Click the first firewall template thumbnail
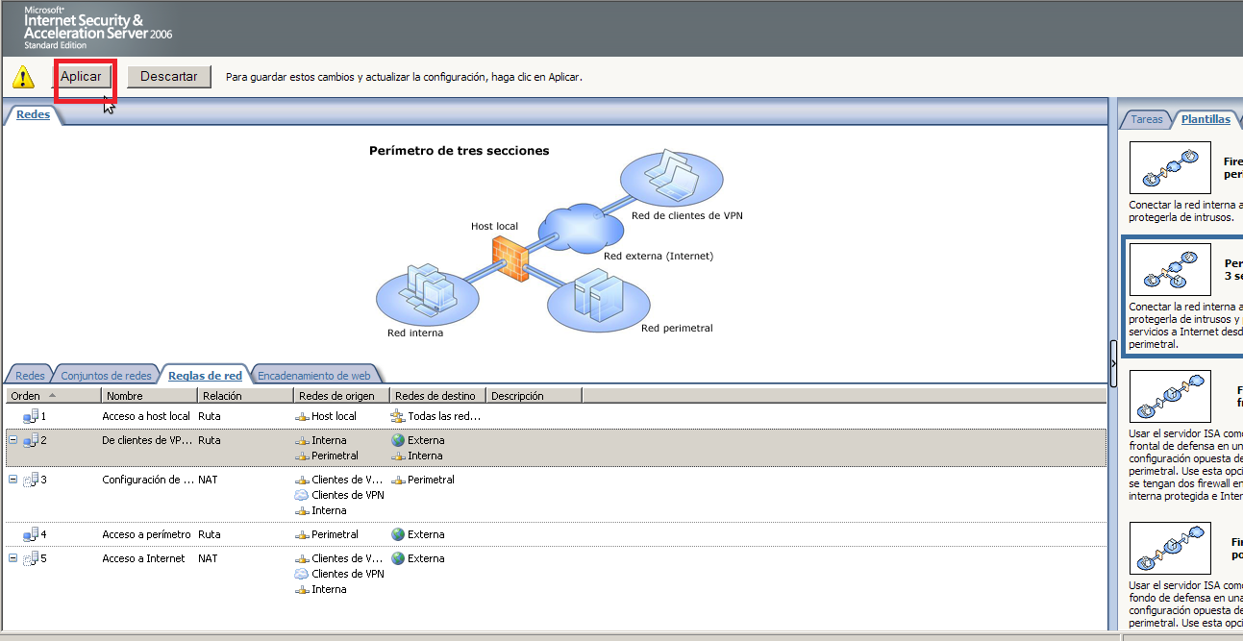This screenshot has width=1243, height=641. (x=1169, y=167)
